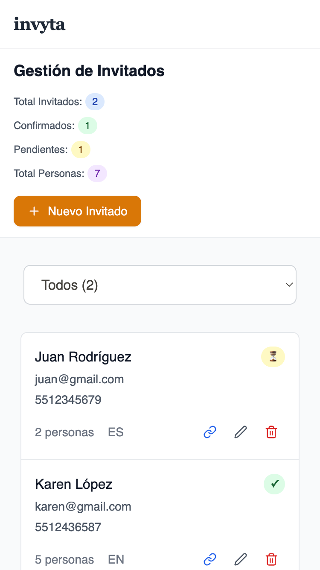Copy invitation link for Juan Rodríguez
The image size is (320, 570).
(209, 432)
